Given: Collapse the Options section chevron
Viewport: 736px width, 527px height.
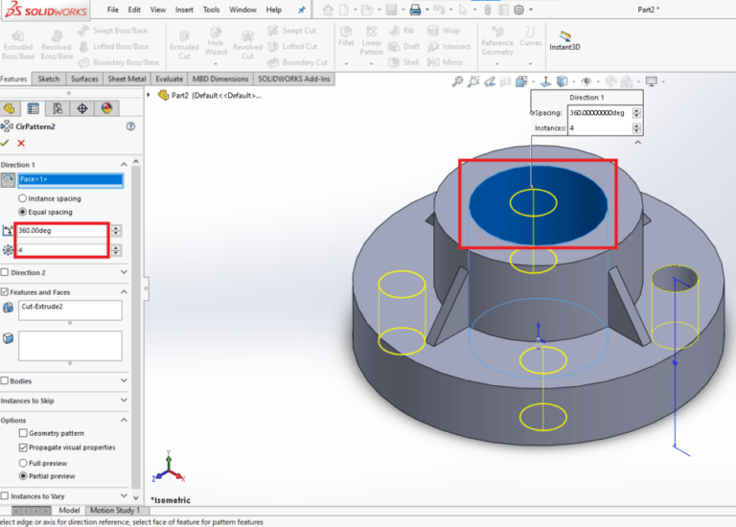Looking at the screenshot, I should 125,420.
